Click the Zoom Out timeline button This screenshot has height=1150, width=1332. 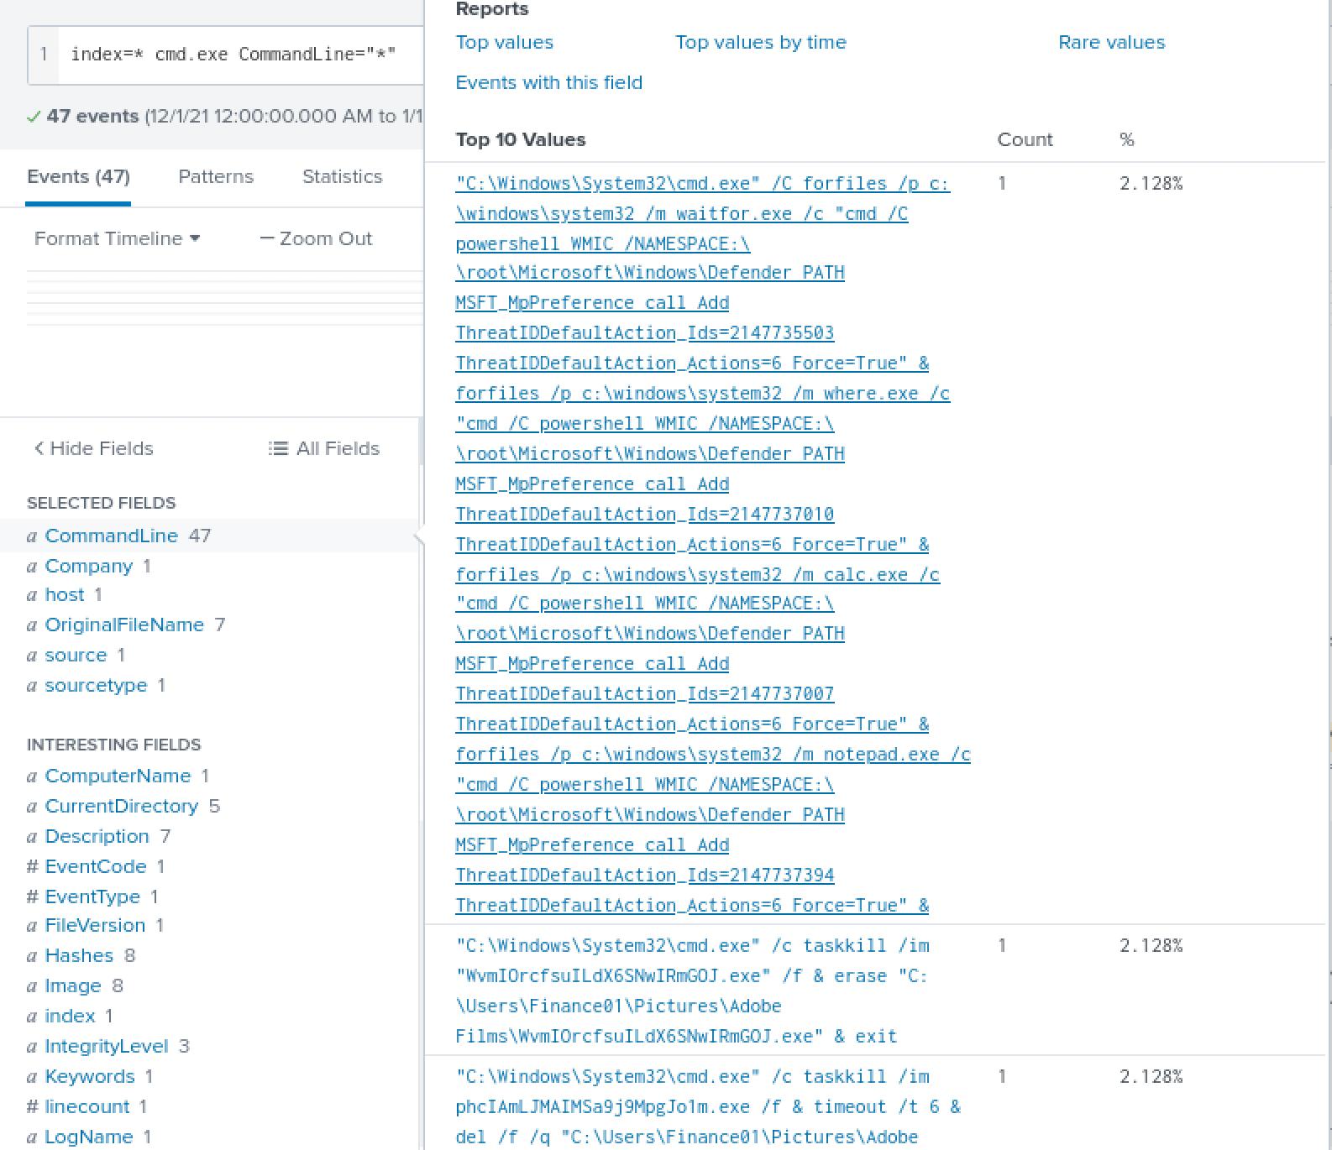[x=316, y=238]
